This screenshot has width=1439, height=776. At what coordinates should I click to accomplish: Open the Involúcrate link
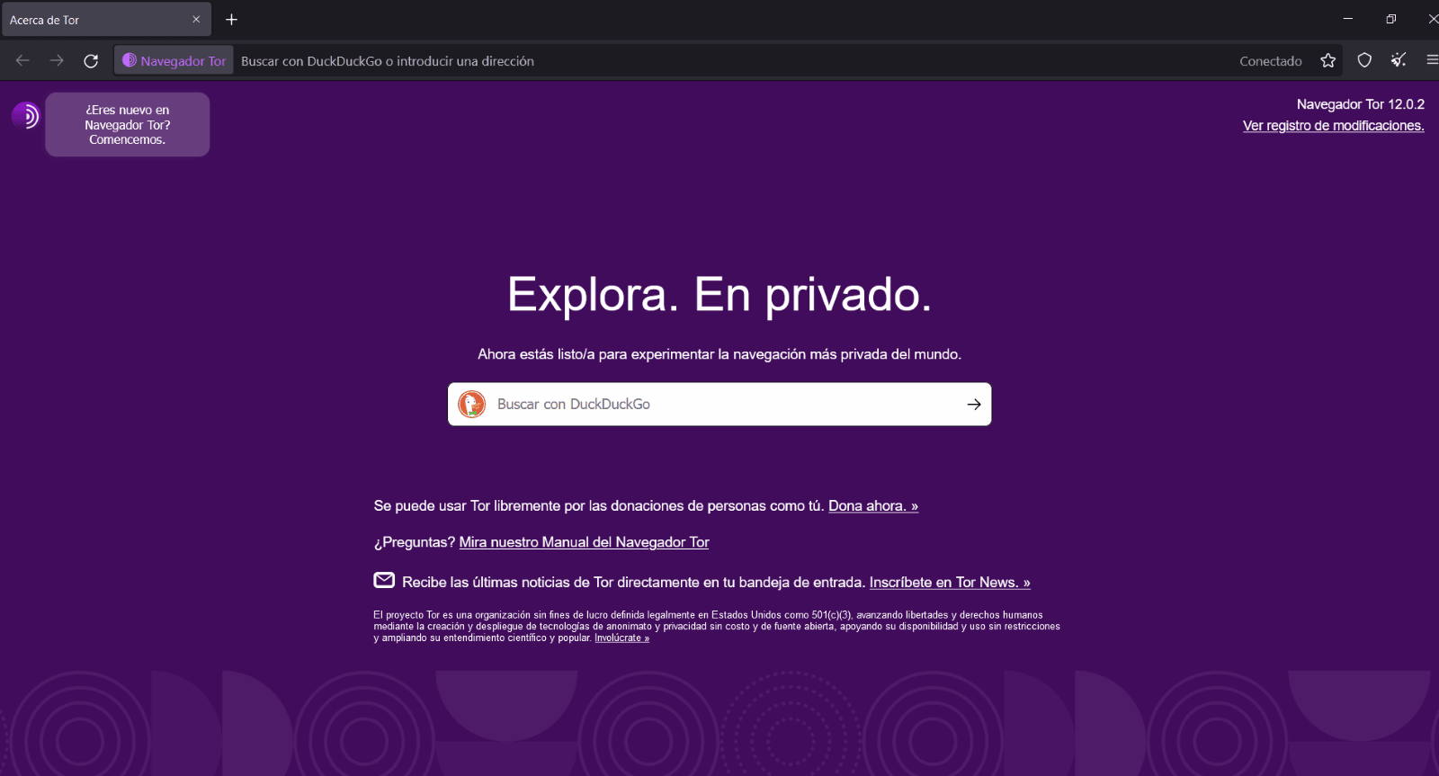coord(621,638)
